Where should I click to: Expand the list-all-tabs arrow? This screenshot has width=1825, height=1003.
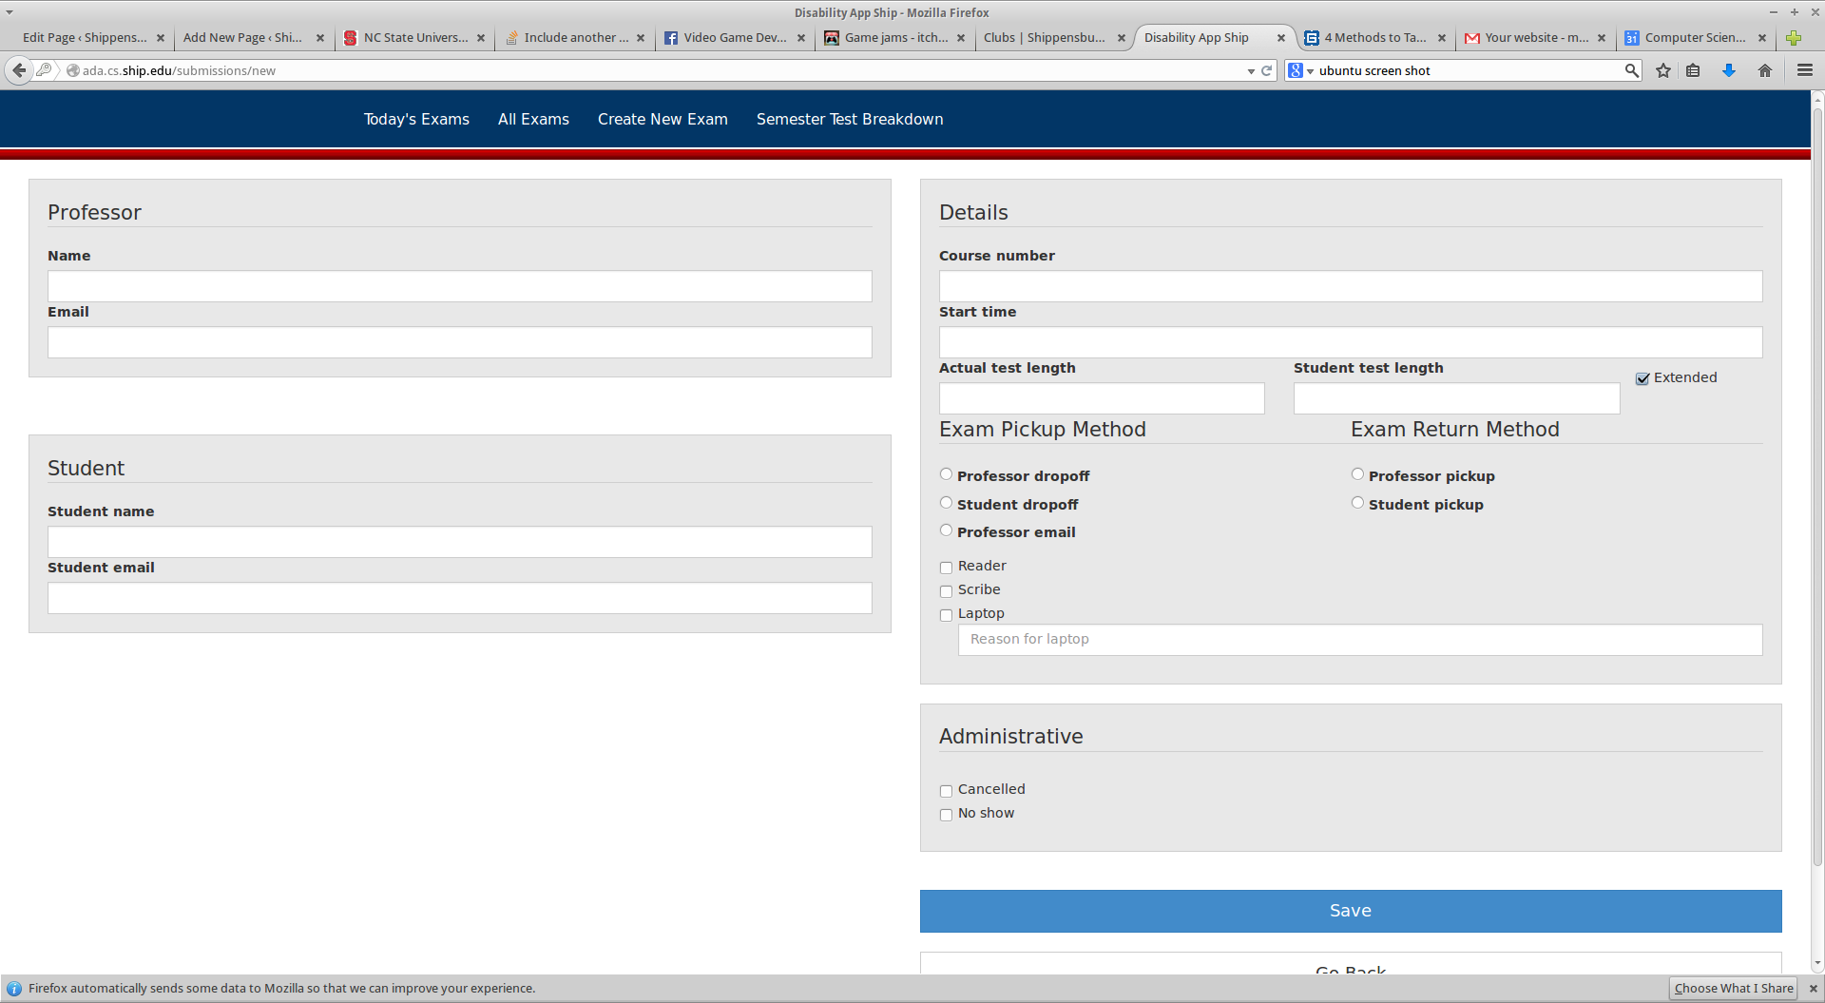tap(10, 12)
